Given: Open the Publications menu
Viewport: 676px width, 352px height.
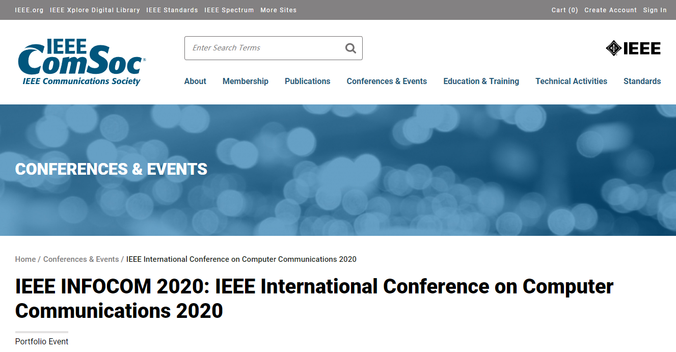Looking at the screenshot, I should 307,81.
